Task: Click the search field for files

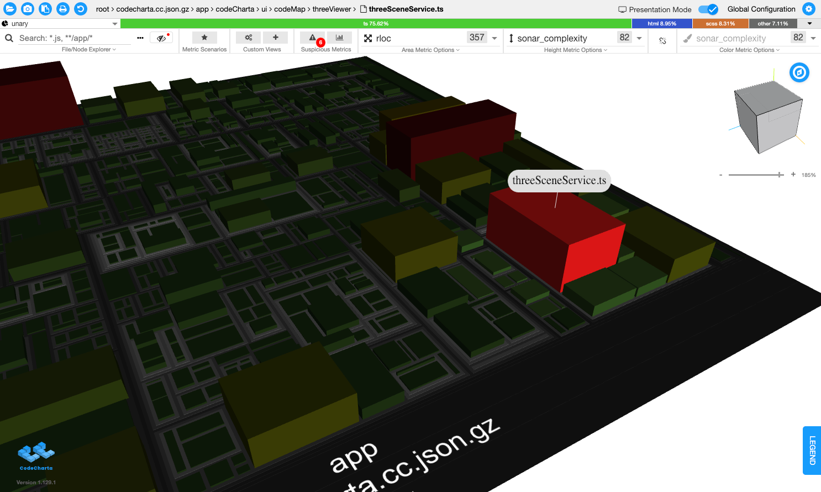Action: pyautogui.click(x=75, y=38)
